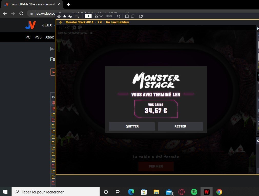Click the dimmed FERMER button
Viewport: 259px width, 196px height.
pos(156,166)
